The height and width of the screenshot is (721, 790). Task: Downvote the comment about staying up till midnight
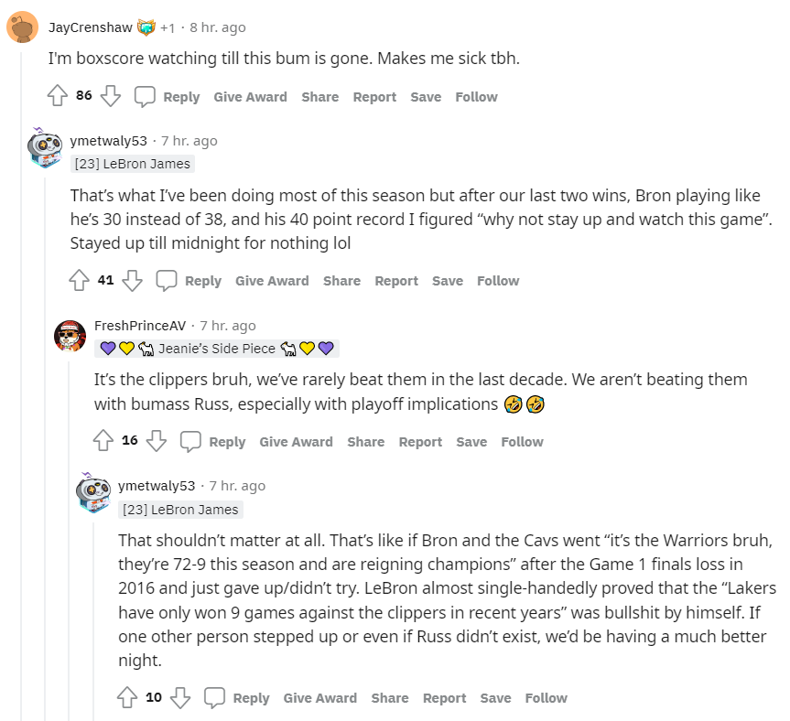pos(133,280)
